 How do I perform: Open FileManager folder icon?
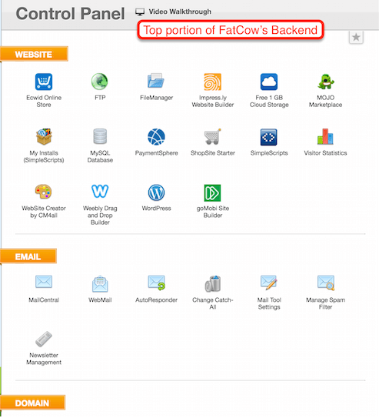click(156, 81)
